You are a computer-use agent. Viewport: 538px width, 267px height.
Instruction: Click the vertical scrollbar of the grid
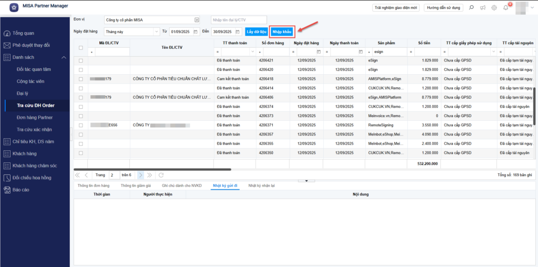click(534, 106)
